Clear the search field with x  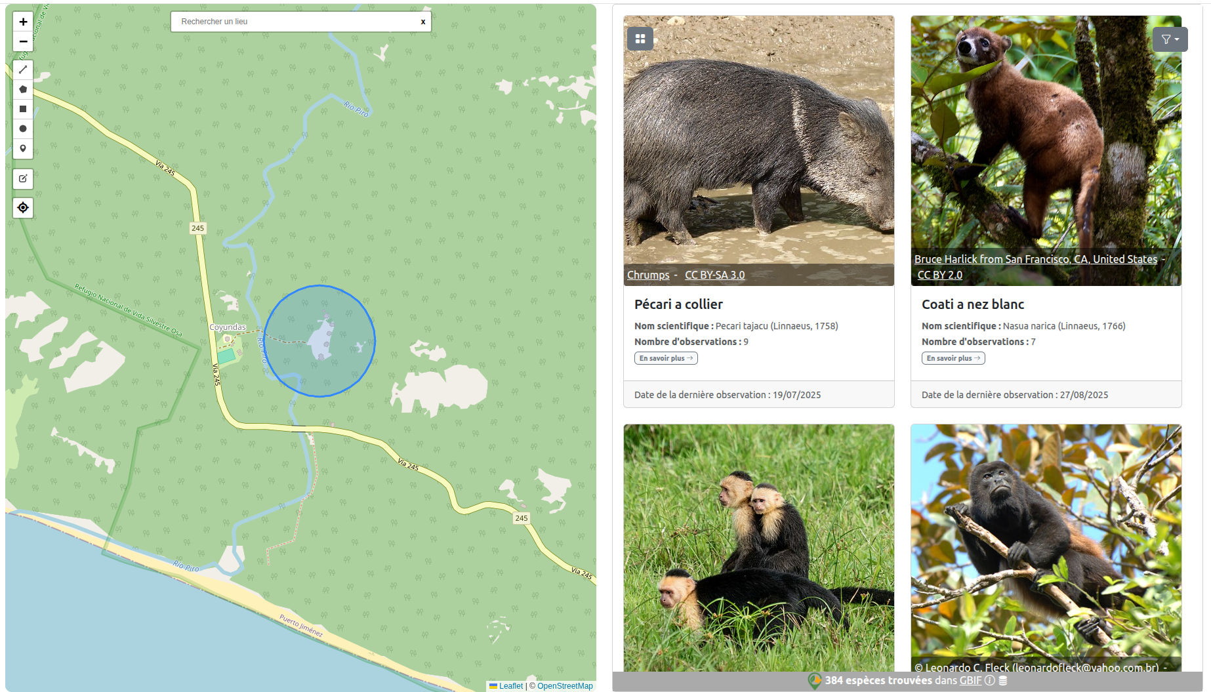(423, 22)
